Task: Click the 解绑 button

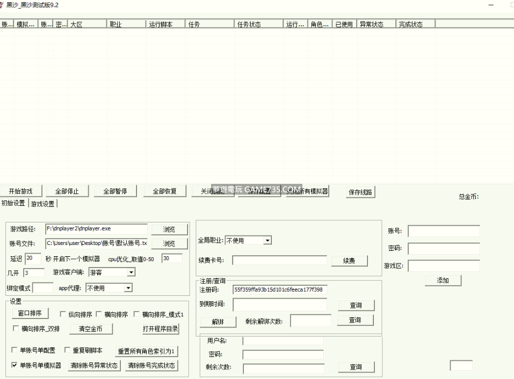Action: point(218,322)
